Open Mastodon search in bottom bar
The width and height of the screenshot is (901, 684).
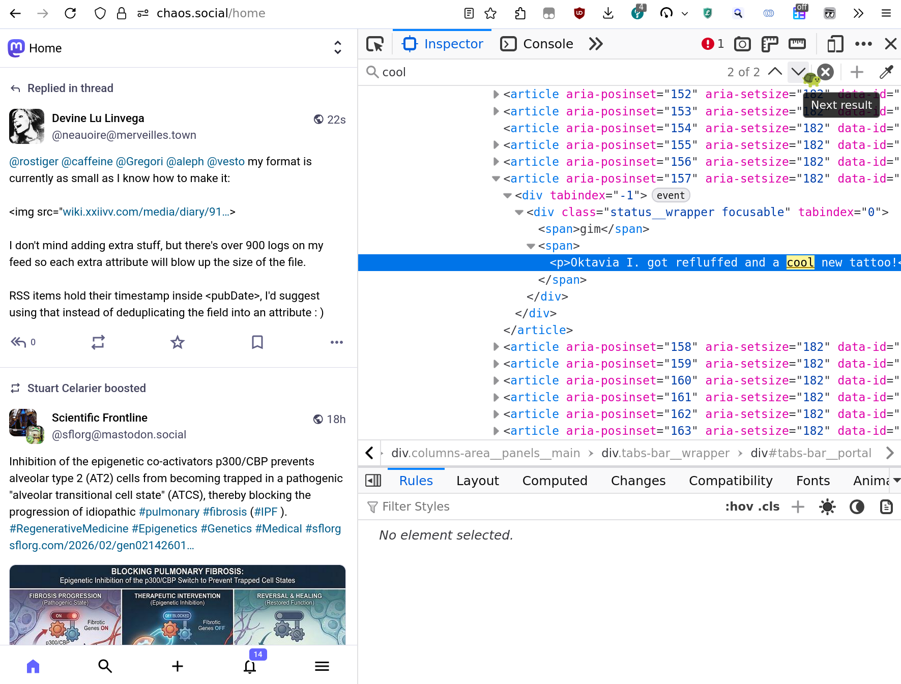(x=105, y=666)
